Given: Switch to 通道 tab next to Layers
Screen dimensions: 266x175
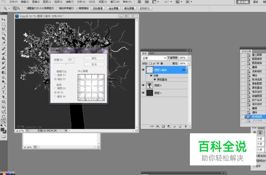Looking at the screenshot, I should (x=151, y=53).
